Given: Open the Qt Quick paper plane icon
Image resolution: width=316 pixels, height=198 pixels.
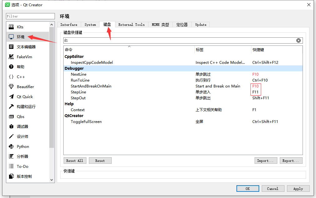Looking at the screenshot, I should click(11, 97).
